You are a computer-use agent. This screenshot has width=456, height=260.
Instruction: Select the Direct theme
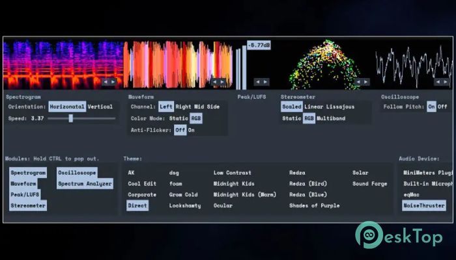pyautogui.click(x=137, y=205)
